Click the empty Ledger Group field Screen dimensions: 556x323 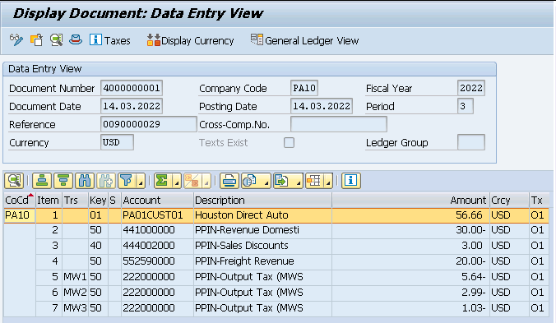(x=471, y=142)
